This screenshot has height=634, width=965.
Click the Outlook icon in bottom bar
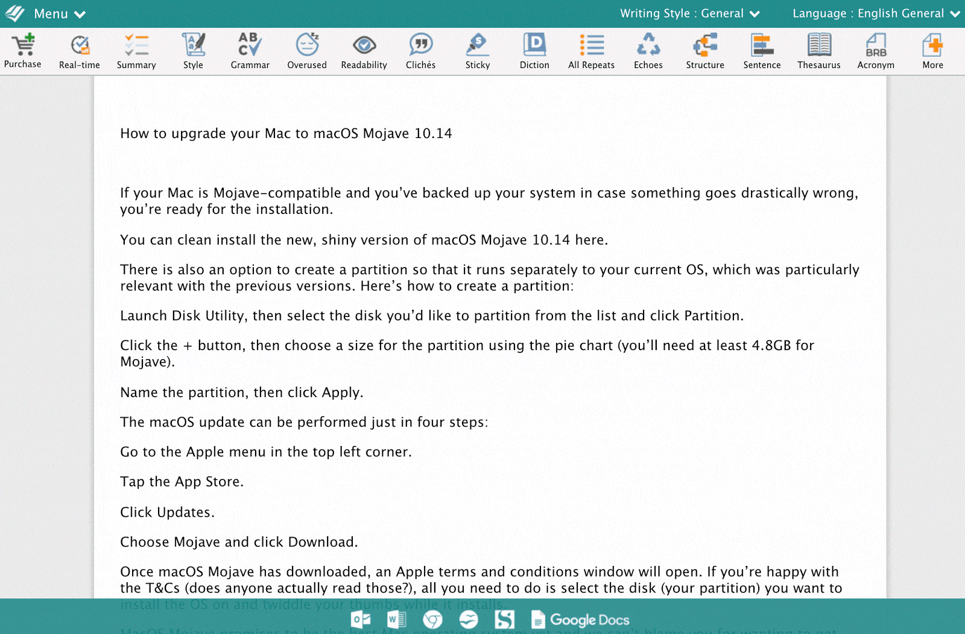(361, 619)
